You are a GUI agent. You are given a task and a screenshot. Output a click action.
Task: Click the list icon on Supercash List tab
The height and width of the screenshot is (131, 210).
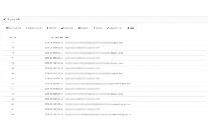point(7,28)
